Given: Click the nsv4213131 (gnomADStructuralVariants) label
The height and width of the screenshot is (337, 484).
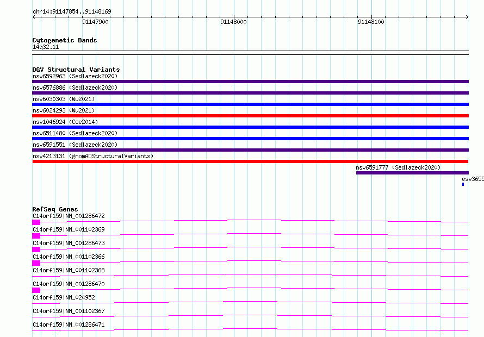Looking at the screenshot, I should (93, 156).
